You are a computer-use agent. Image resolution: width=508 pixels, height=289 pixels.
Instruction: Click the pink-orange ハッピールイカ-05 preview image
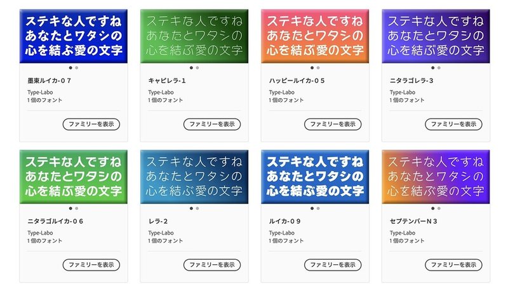(315, 36)
